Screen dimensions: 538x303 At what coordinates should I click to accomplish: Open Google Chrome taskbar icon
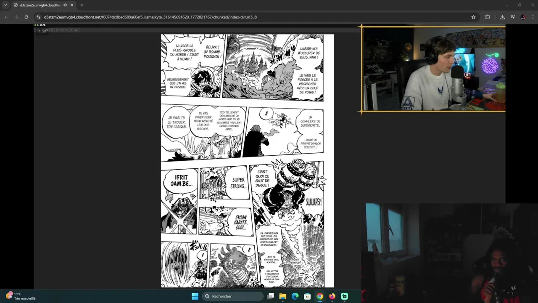(x=320, y=296)
